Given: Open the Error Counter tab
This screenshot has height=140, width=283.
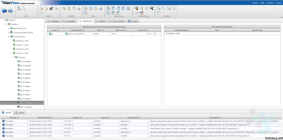Looking at the screenshot, I should point(117,21).
